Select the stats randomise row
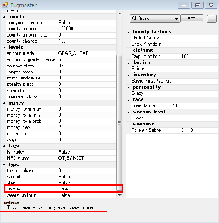This screenshot has width=219, height=223. [x=61, y=78]
